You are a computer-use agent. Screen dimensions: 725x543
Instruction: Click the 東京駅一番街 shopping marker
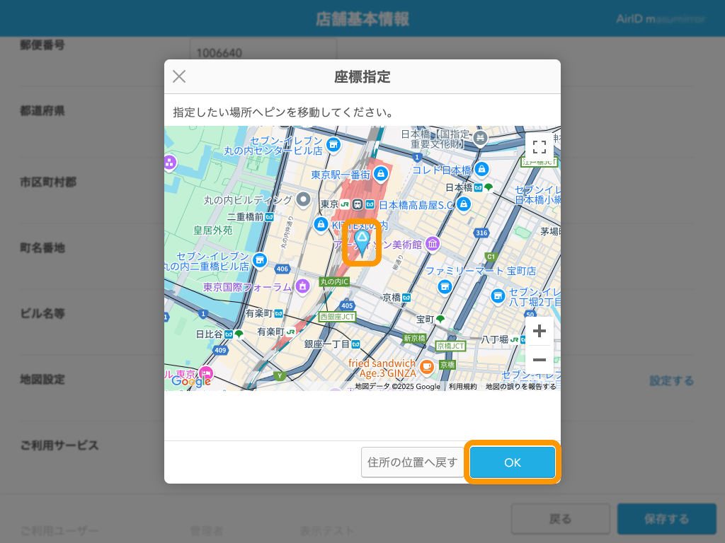[x=380, y=174]
